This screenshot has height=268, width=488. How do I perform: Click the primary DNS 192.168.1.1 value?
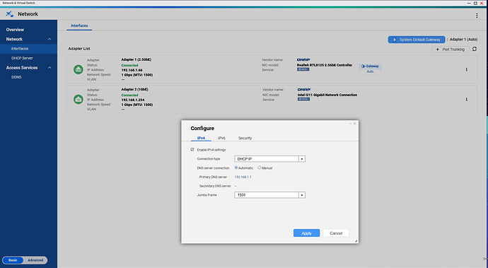tap(243, 177)
